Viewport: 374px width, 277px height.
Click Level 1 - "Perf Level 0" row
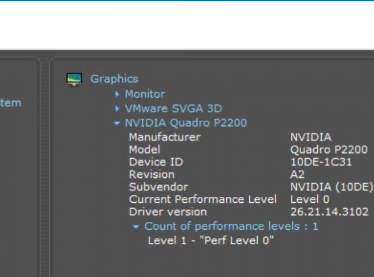click(211, 241)
